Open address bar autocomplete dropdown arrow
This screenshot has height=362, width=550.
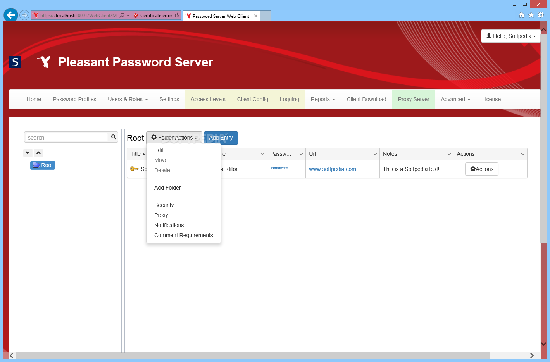[x=128, y=16]
